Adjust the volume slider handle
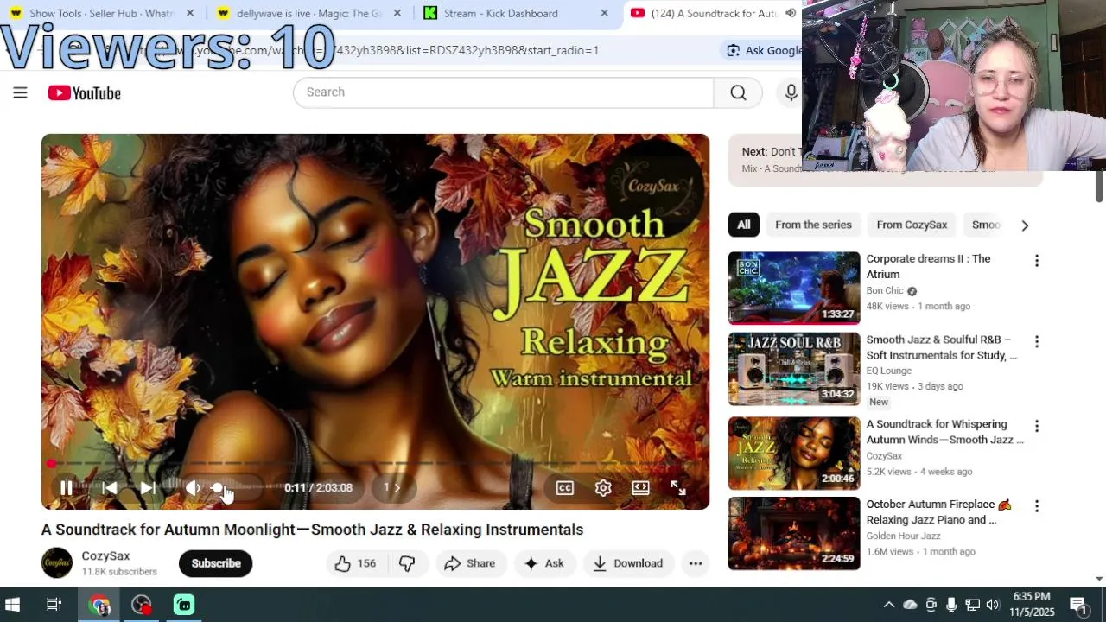1106x622 pixels. (x=217, y=488)
